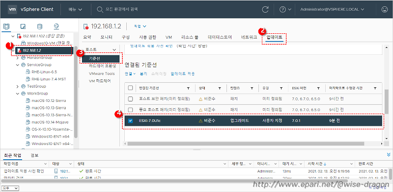Check the host security patch baseline checkbox
Screen dimensions: 393x192
(x=130, y=99)
